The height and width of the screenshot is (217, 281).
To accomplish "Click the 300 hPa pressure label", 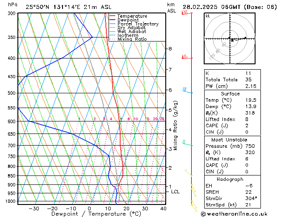I will 13,13.
